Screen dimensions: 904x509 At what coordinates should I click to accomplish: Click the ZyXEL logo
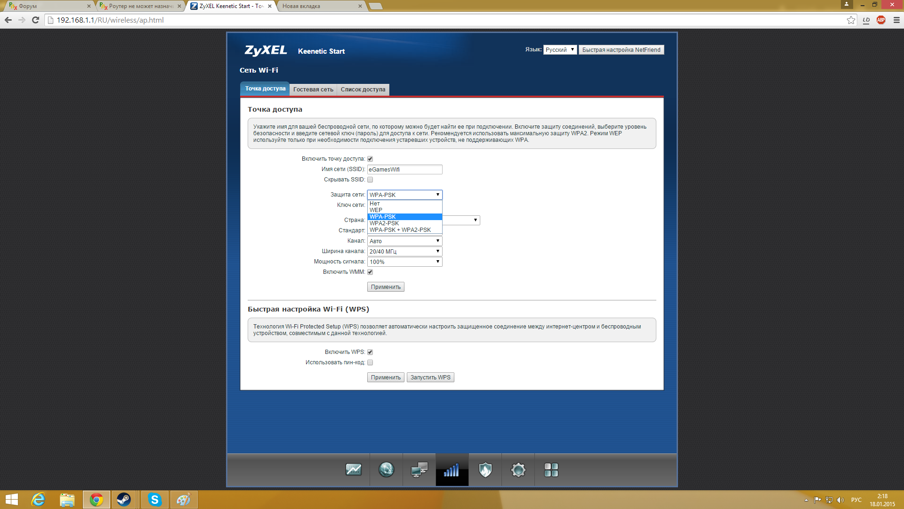[x=266, y=50]
